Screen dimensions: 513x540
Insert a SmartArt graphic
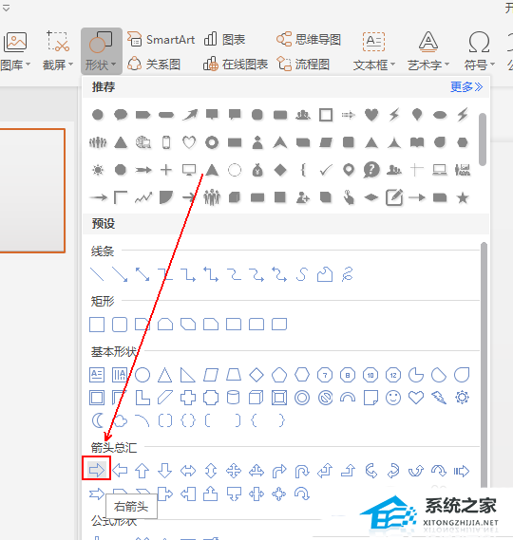(161, 40)
